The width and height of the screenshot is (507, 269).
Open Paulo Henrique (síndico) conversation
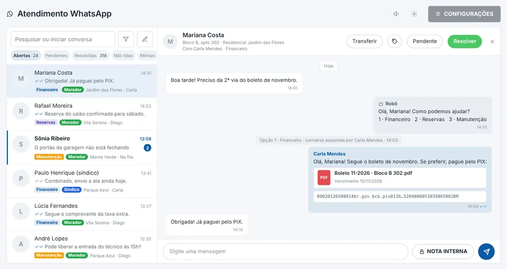point(82,181)
